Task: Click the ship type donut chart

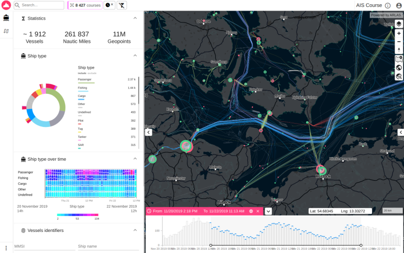Action: [x=45, y=106]
